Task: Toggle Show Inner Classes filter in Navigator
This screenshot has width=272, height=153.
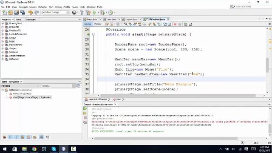Action: point(28,137)
